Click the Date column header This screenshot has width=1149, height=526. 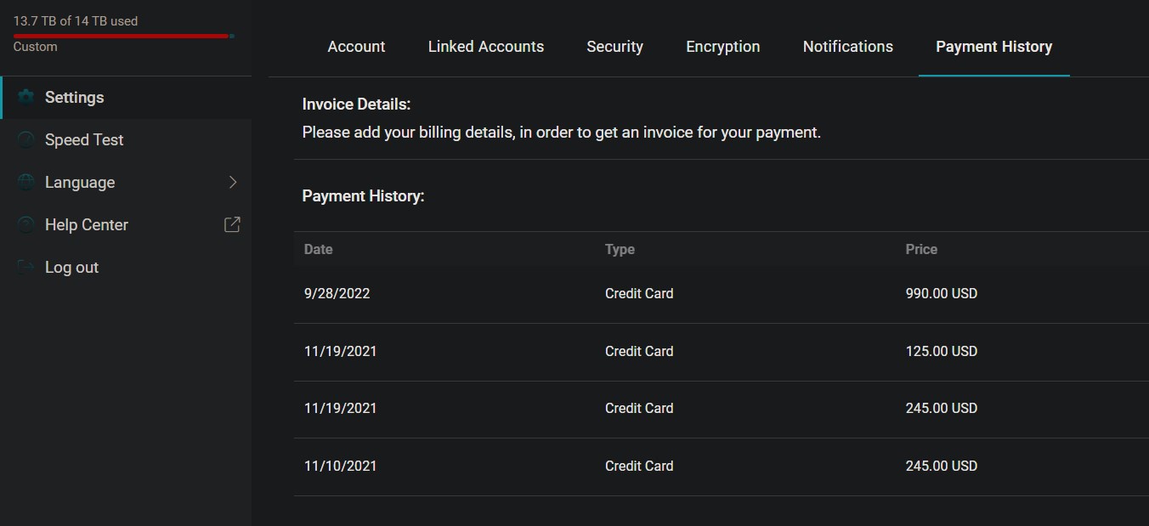tap(319, 249)
